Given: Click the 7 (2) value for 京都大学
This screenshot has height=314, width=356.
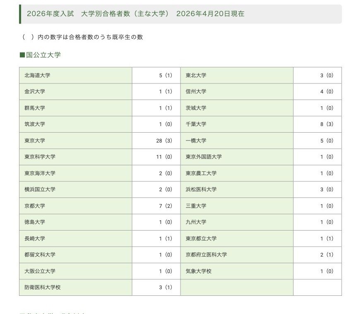Looking at the screenshot, I should pyautogui.click(x=166, y=206).
